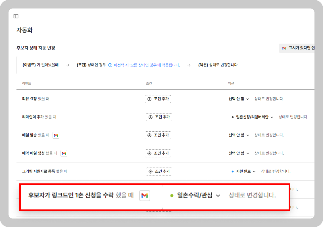This screenshot has height=227, width=323.
Task: Click the 표시가 있다면 button at top right
Action: [298, 48]
